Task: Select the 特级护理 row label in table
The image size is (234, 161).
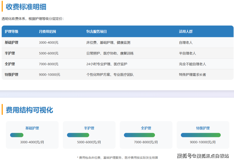Action: coord(12,75)
